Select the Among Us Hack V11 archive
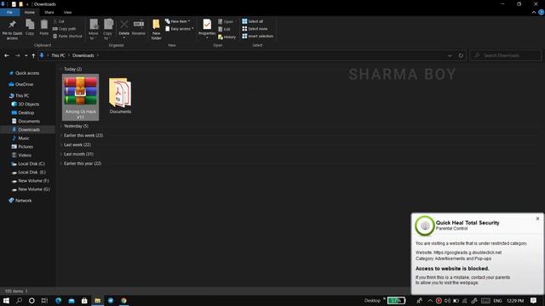 coord(80,97)
